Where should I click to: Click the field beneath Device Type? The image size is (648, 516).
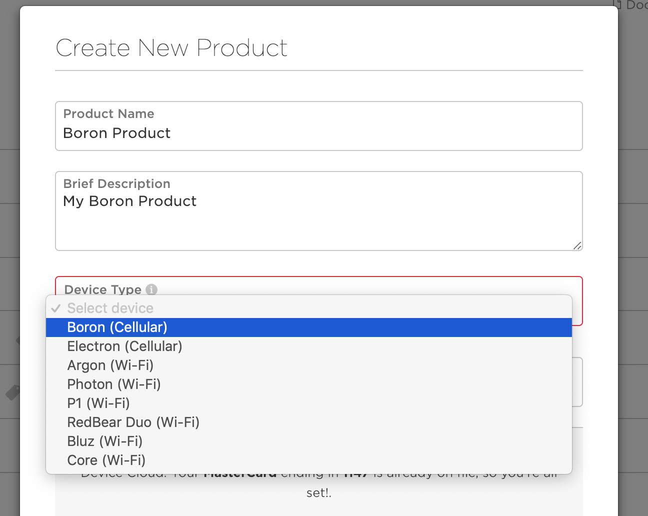pos(577,382)
